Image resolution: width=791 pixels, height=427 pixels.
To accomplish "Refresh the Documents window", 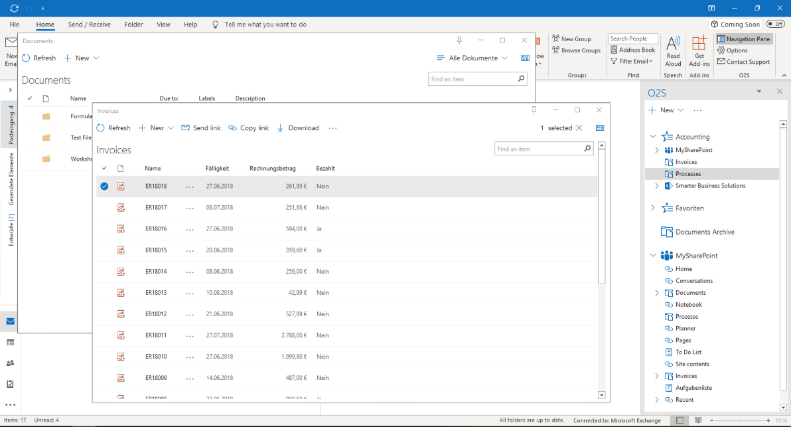I will pyautogui.click(x=39, y=58).
